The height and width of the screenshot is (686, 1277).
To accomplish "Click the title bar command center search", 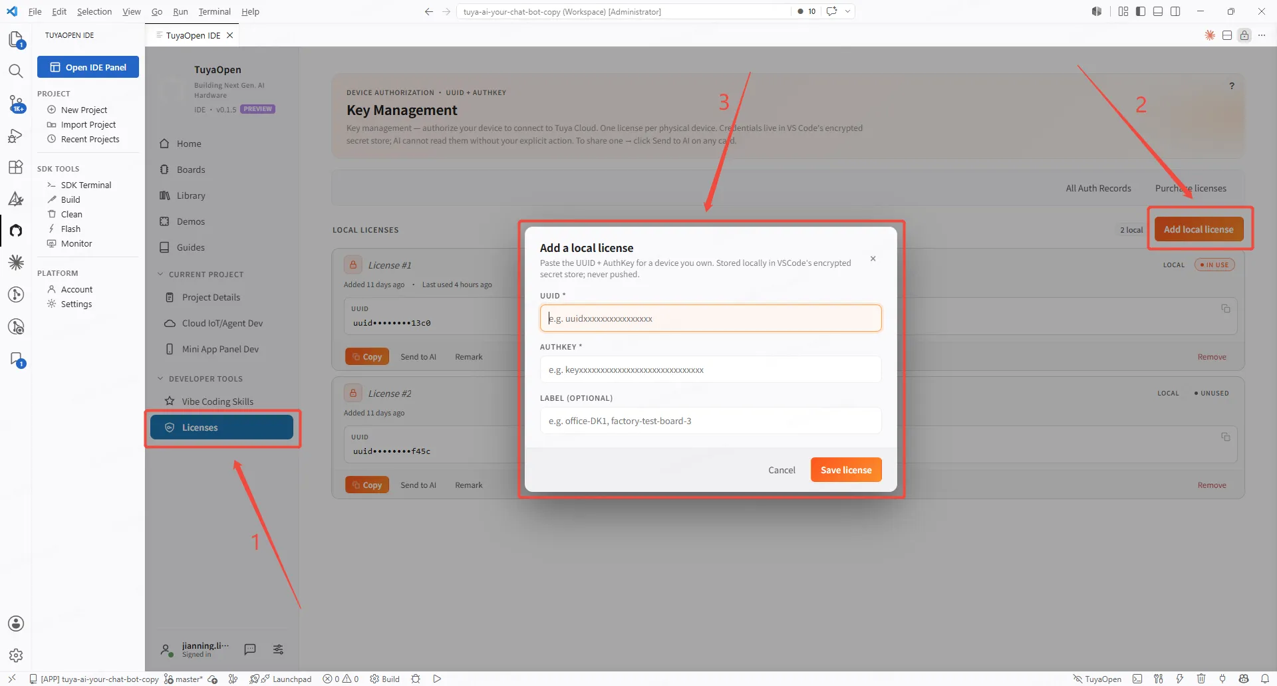I will click(623, 11).
